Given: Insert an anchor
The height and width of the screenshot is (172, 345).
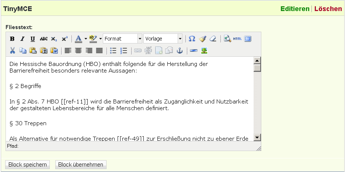Looking at the screenshot, I should click(x=180, y=50).
